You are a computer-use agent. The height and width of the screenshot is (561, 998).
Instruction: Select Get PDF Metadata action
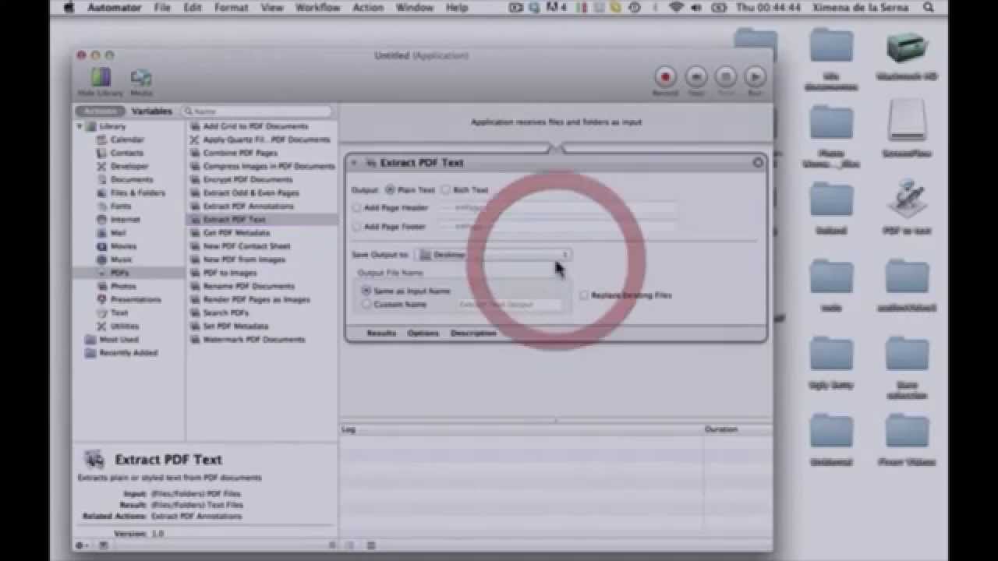point(236,233)
